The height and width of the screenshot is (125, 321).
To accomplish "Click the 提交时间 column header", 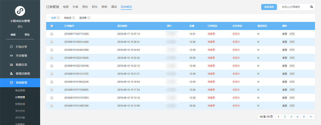I will click(x=122, y=26).
